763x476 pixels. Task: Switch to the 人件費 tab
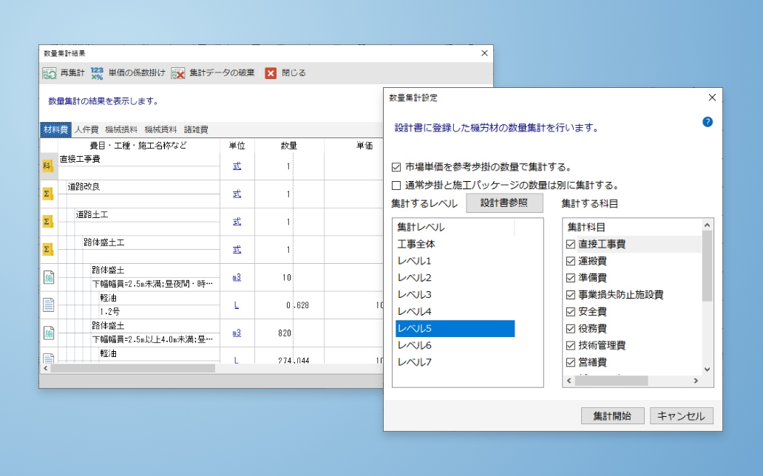click(x=87, y=130)
